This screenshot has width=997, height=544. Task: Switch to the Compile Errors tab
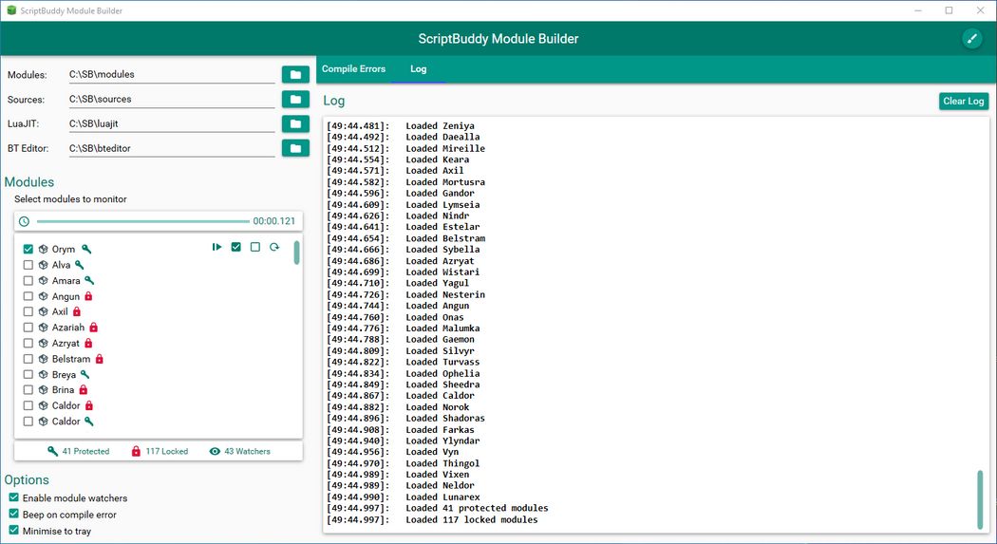(x=353, y=69)
